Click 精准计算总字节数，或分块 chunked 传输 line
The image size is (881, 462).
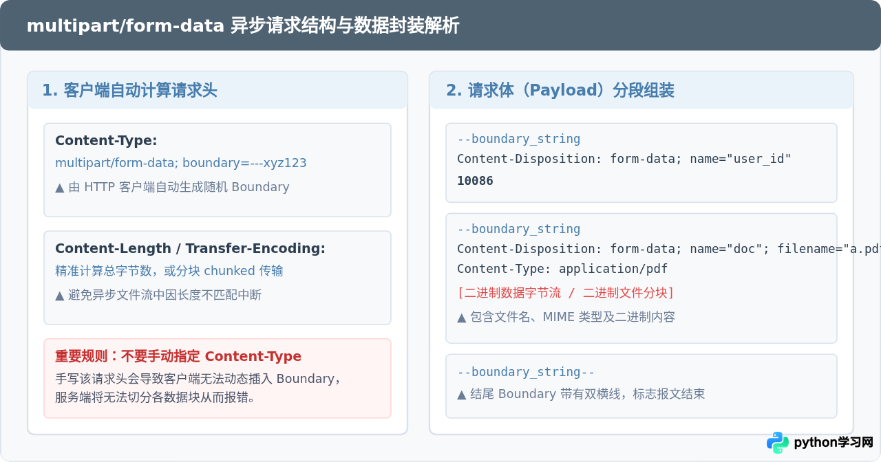[169, 272]
